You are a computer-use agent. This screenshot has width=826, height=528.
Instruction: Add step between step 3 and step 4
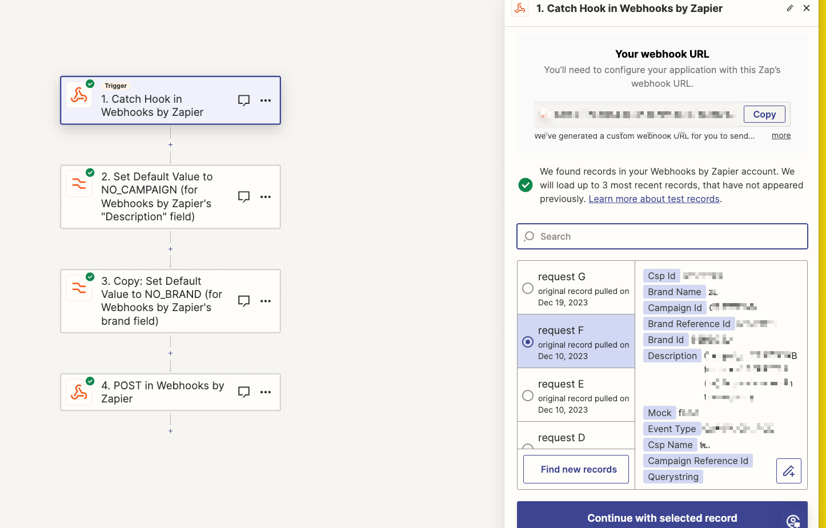pyautogui.click(x=170, y=353)
